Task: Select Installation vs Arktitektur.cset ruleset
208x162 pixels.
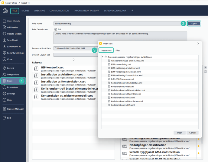Action: tap(65, 76)
